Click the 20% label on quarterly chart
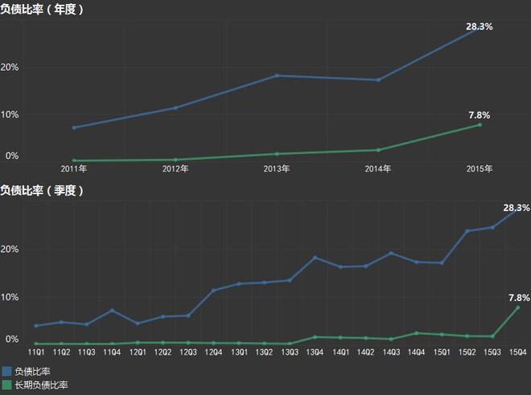531x395 pixels. tap(10, 250)
